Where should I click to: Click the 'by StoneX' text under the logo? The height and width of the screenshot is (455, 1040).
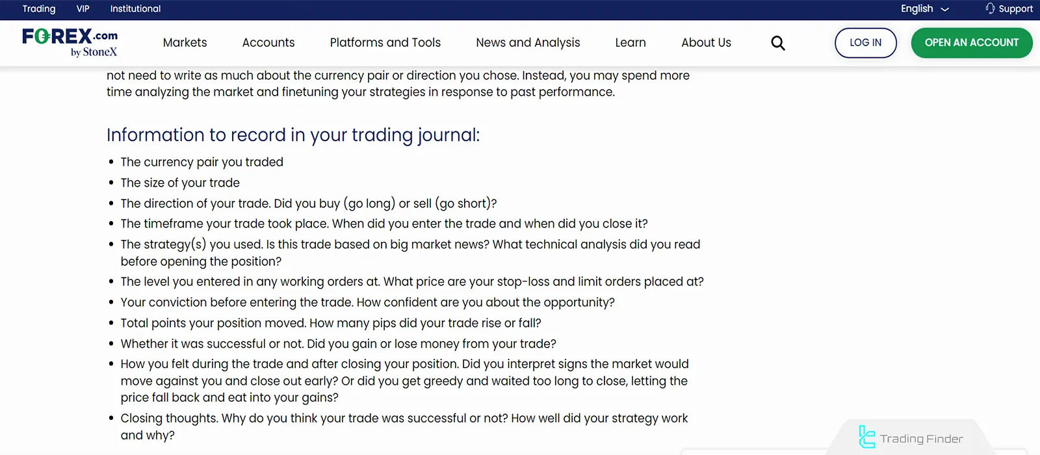(x=94, y=51)
